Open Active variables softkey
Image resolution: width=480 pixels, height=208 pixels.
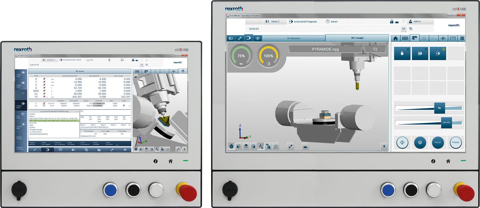coord(99,144)
